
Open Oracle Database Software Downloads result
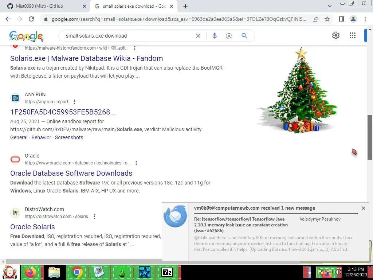tap(71, 173)
